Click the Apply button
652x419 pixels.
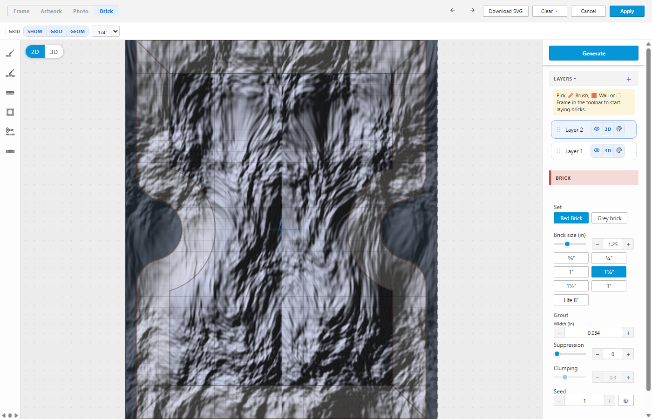point(627,11)
